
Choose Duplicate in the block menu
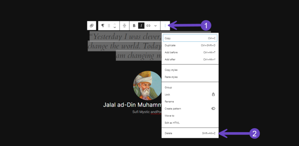tap(190, 45)
